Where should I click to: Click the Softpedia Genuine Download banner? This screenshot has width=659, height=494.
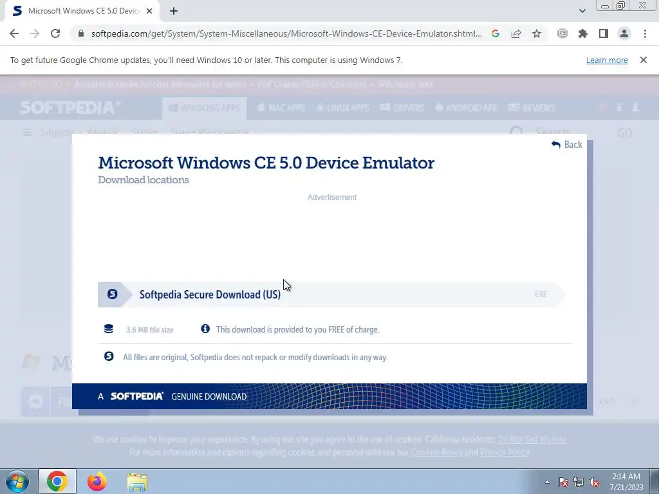(329, 396)
